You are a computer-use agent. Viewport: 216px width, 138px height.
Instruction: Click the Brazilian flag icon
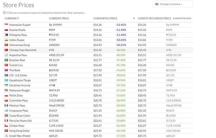[x=6, y=60]
